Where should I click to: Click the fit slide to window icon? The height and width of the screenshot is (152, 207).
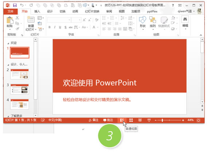click(x=198, y=120)
